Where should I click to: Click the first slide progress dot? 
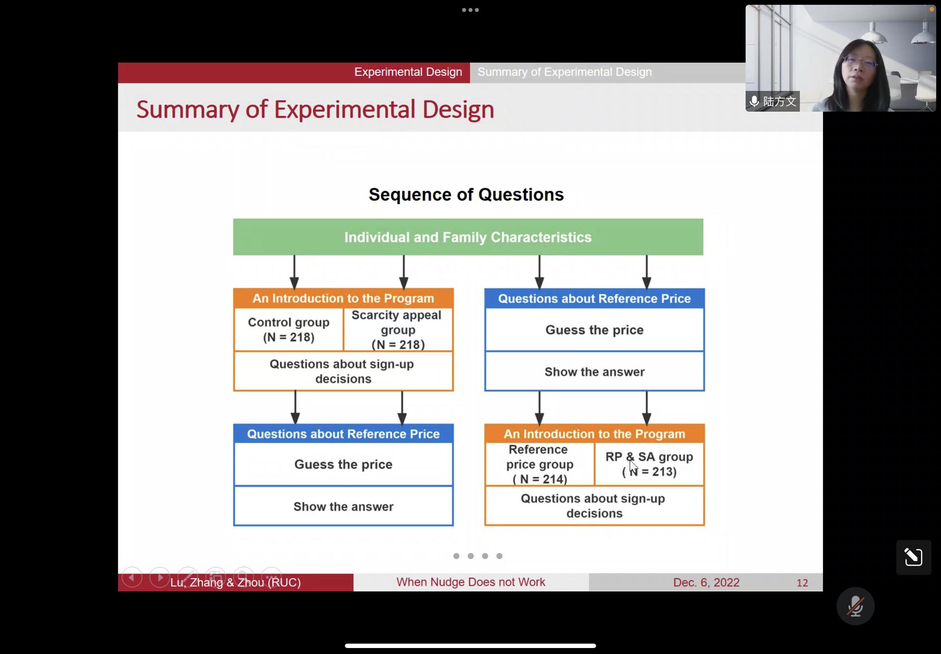[457, 556]
